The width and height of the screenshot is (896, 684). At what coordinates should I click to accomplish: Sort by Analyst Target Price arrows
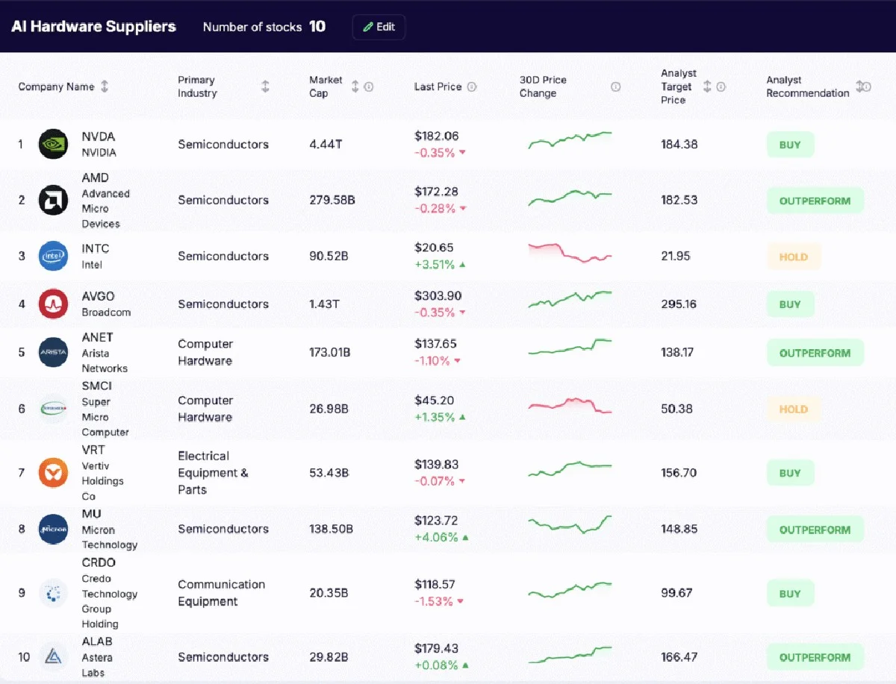pos(708,87)
